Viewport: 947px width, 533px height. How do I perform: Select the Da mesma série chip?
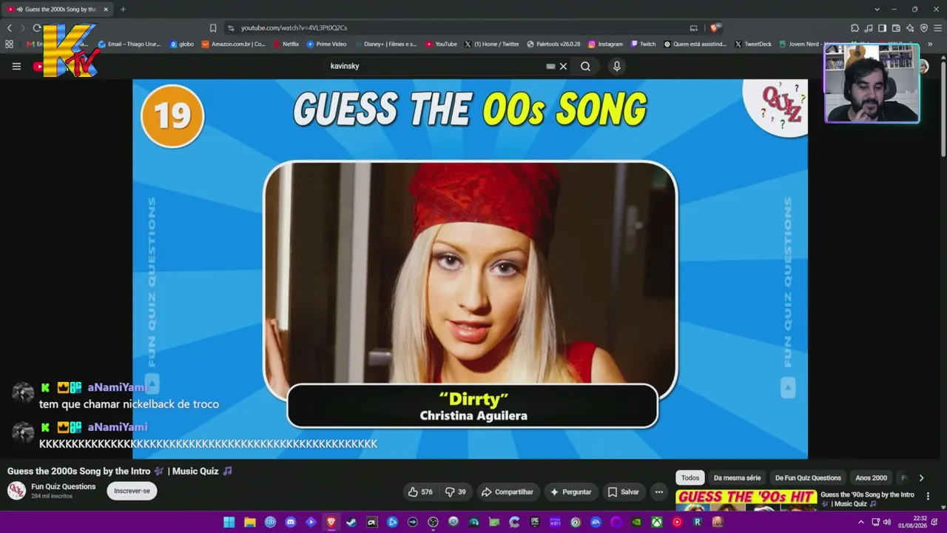coord(737,477)
